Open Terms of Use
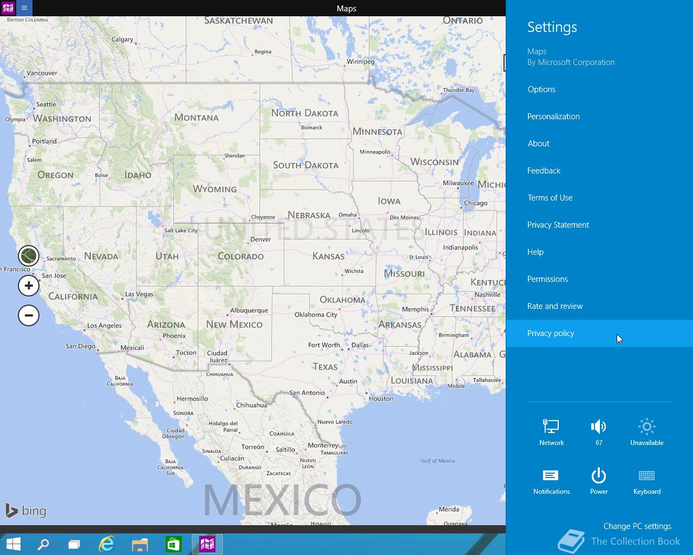 [x=599, y=198]
